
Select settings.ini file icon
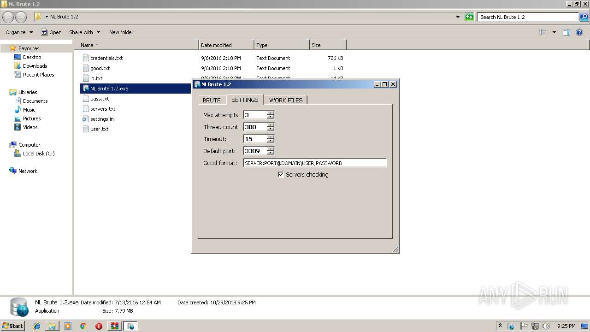click(85, 119)
